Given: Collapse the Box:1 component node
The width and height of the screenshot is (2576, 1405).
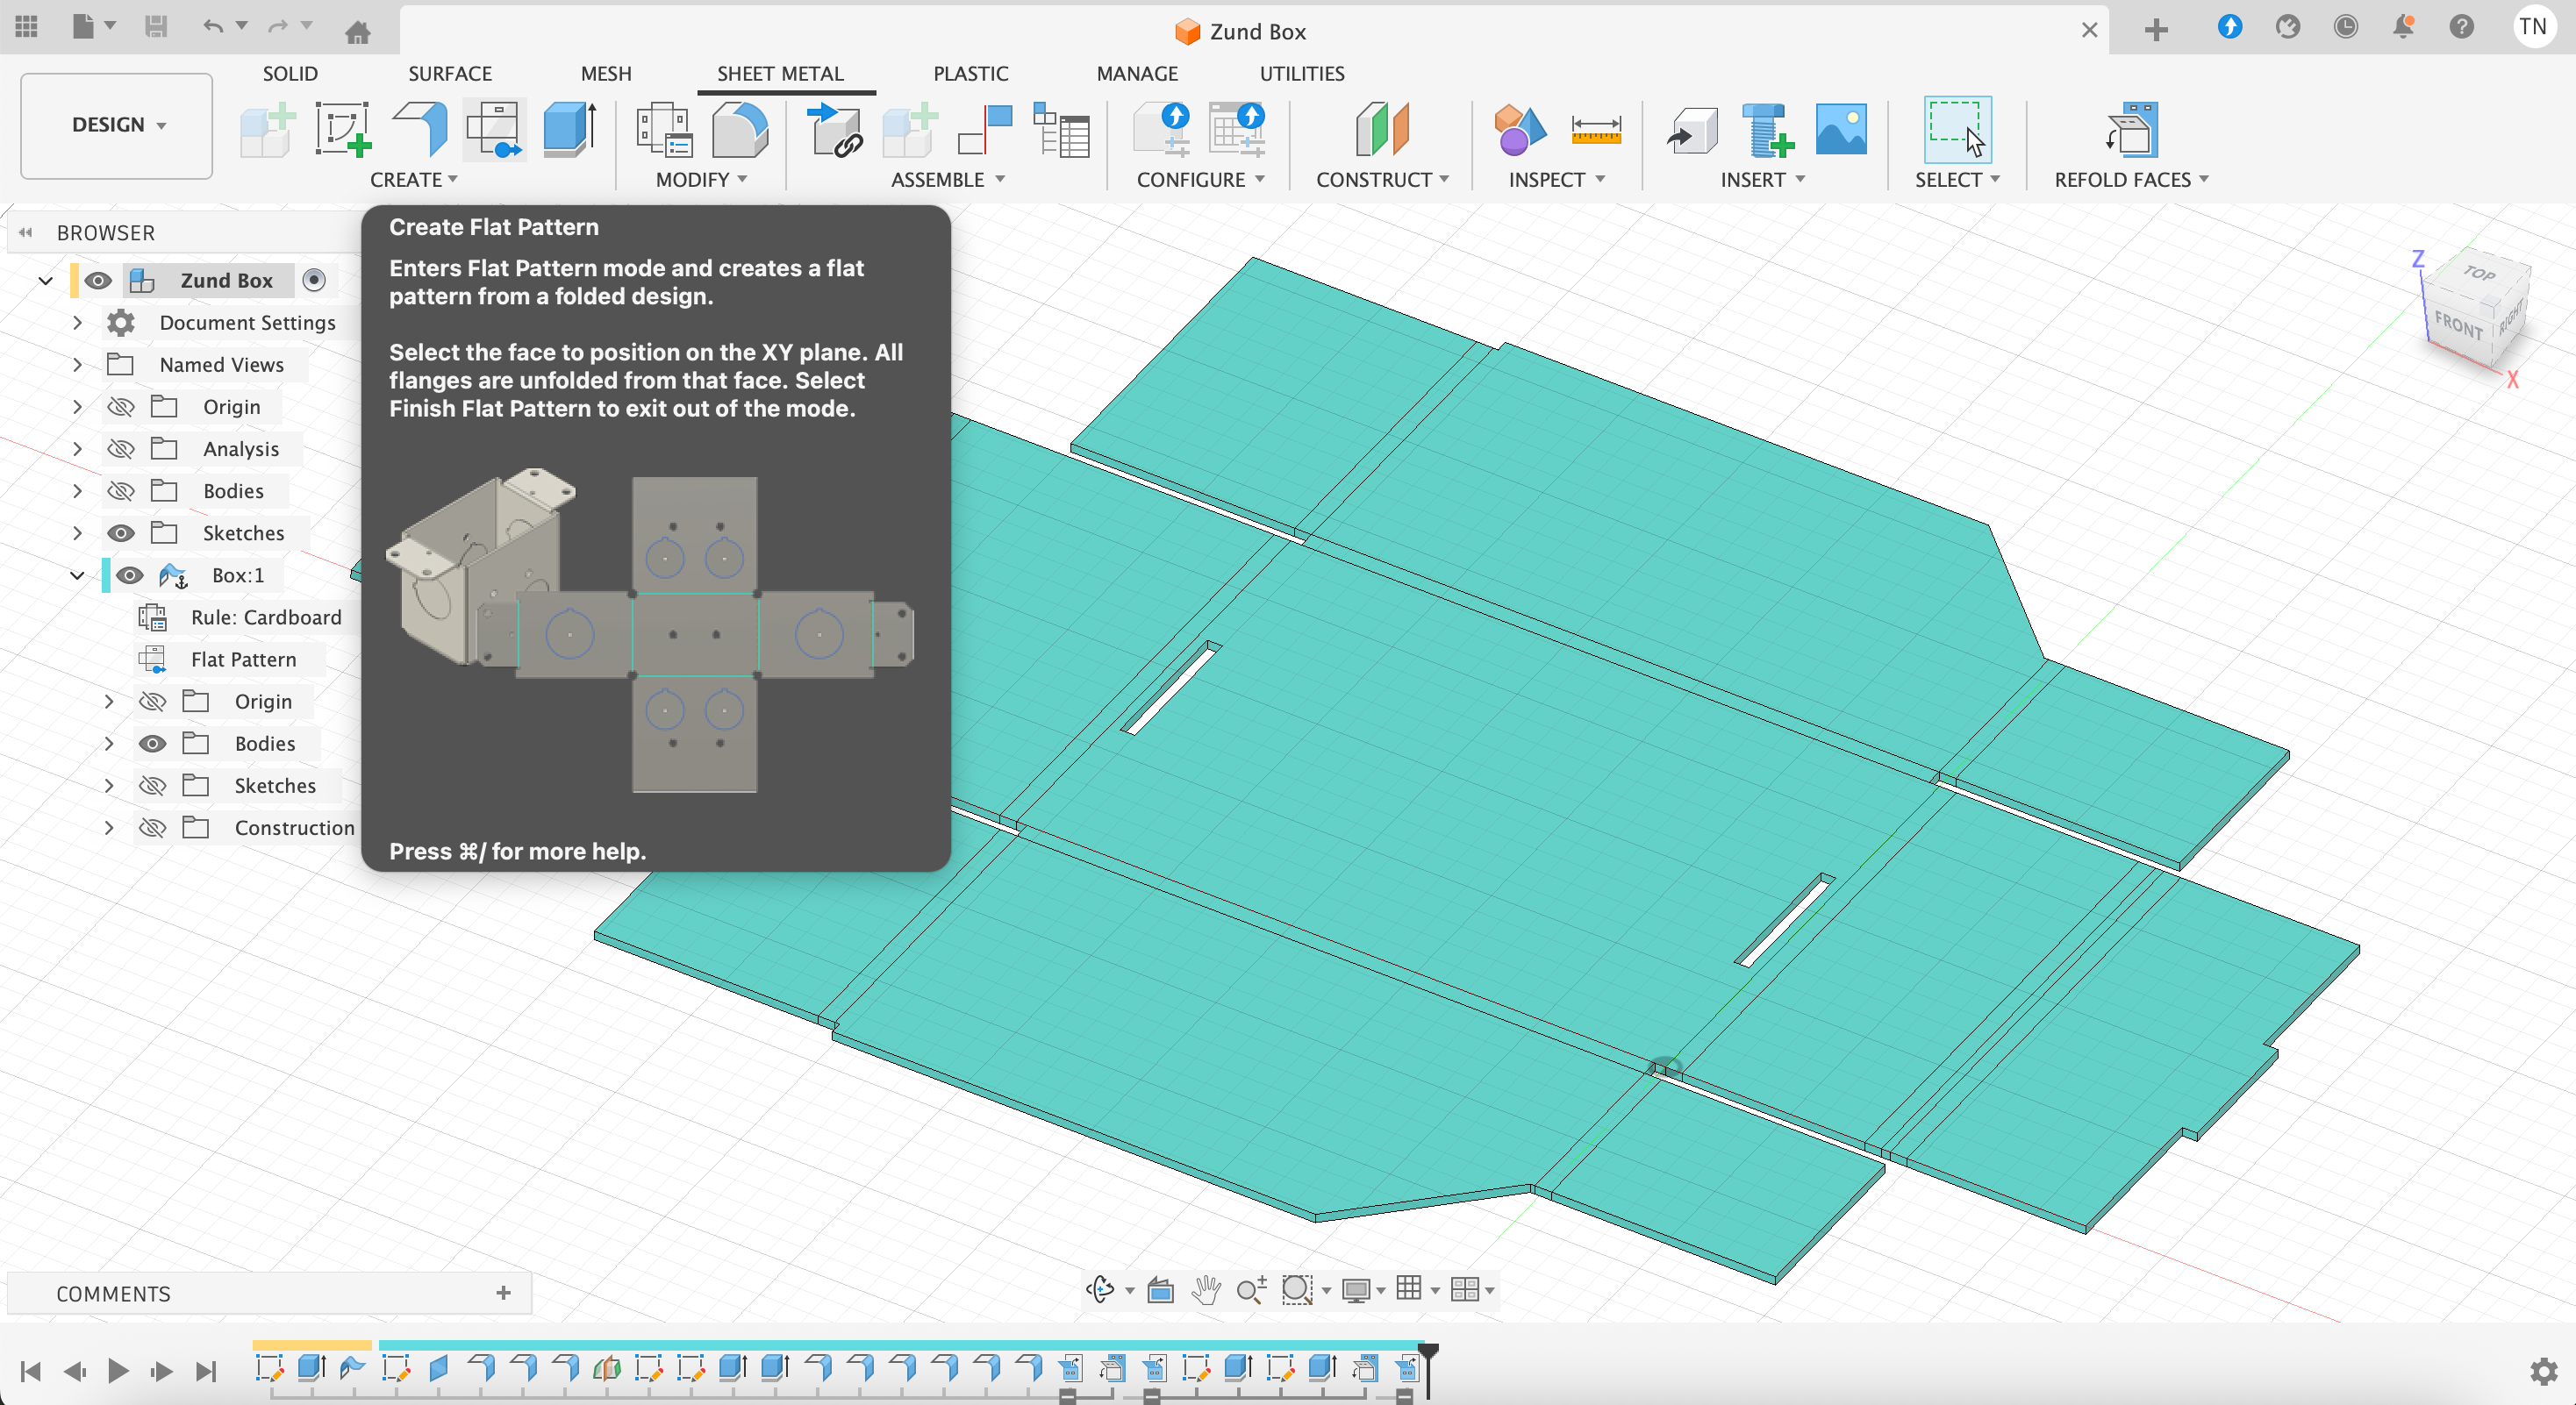Looking at the screenshot, I should (77, 575).
